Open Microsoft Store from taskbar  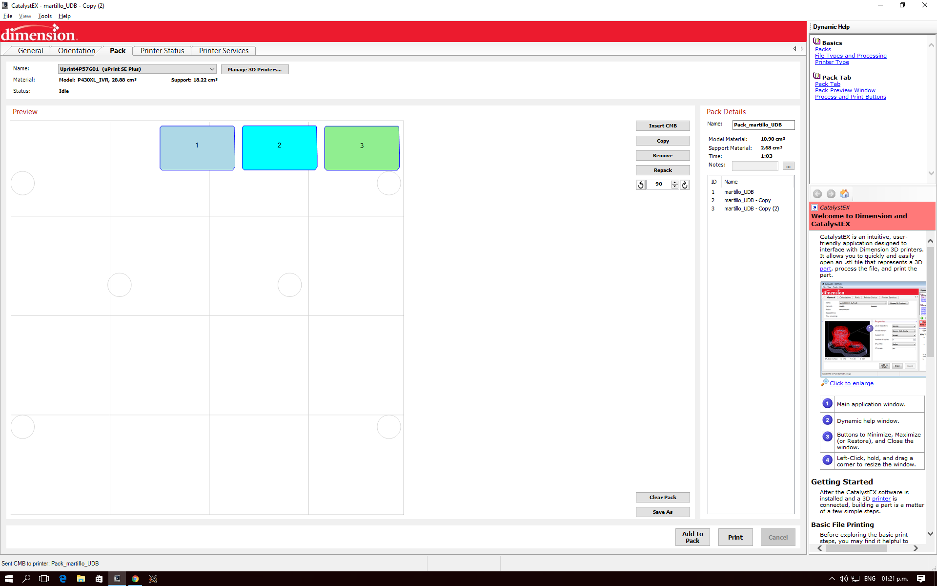(x=99, y=579)
